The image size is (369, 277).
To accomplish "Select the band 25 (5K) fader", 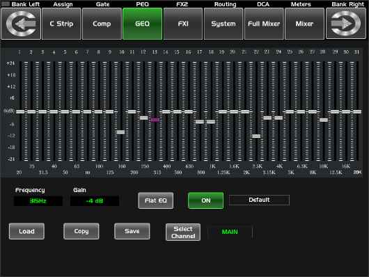I will click(290, 111).
